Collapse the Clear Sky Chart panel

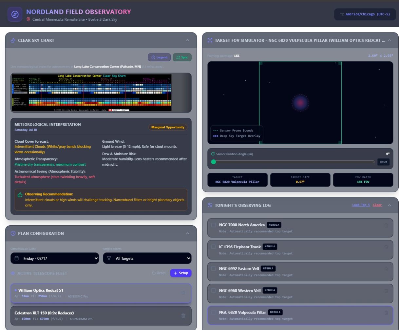click(x=188, y=40)
